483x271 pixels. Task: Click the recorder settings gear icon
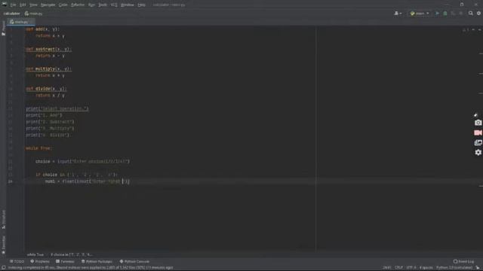point(478,152)
